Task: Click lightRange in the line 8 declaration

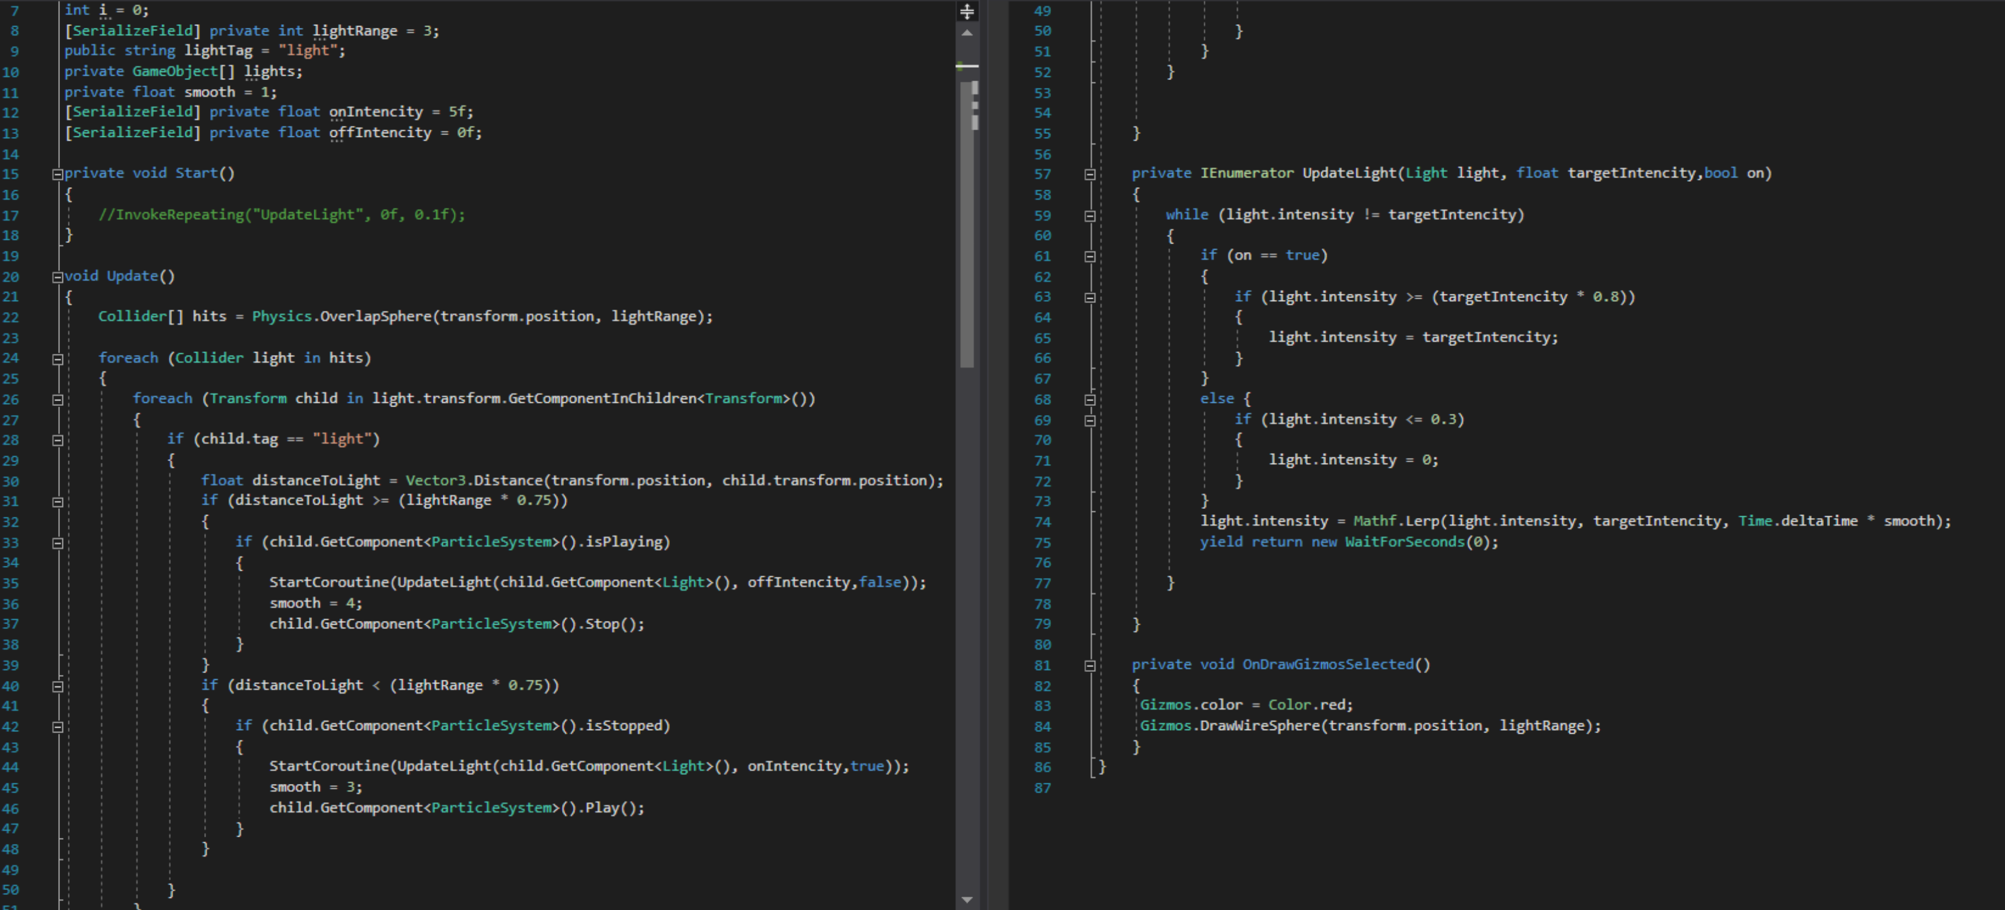Action: point(355,31)
